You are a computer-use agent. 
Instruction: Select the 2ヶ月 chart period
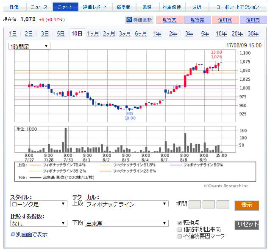(x=109, y=33)
